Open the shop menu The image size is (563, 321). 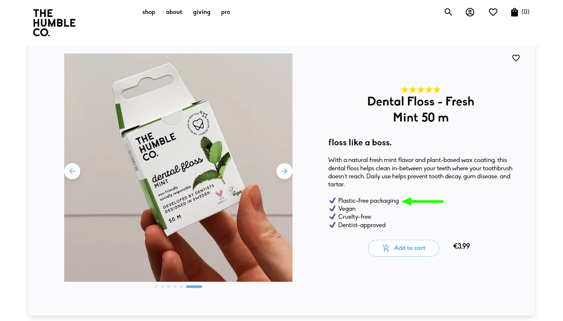pos(148,12)
